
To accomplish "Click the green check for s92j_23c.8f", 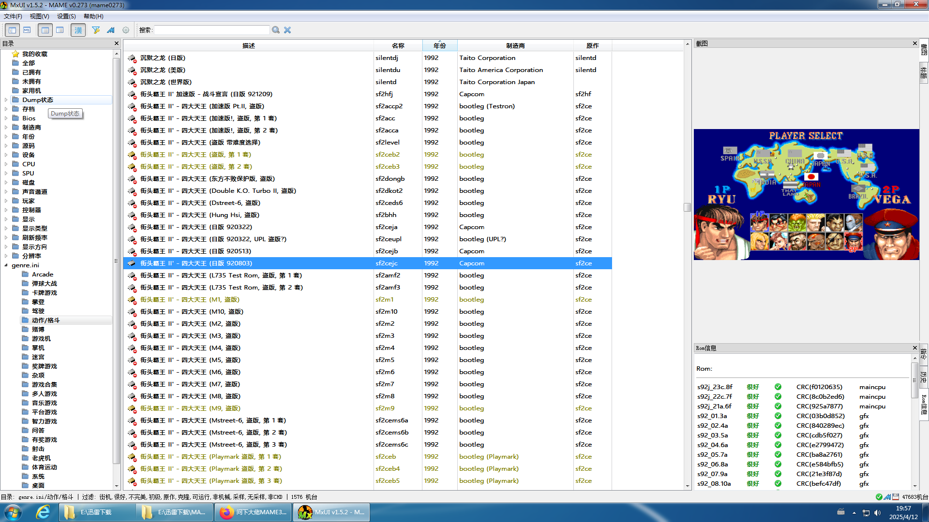I will coord(778,387).
